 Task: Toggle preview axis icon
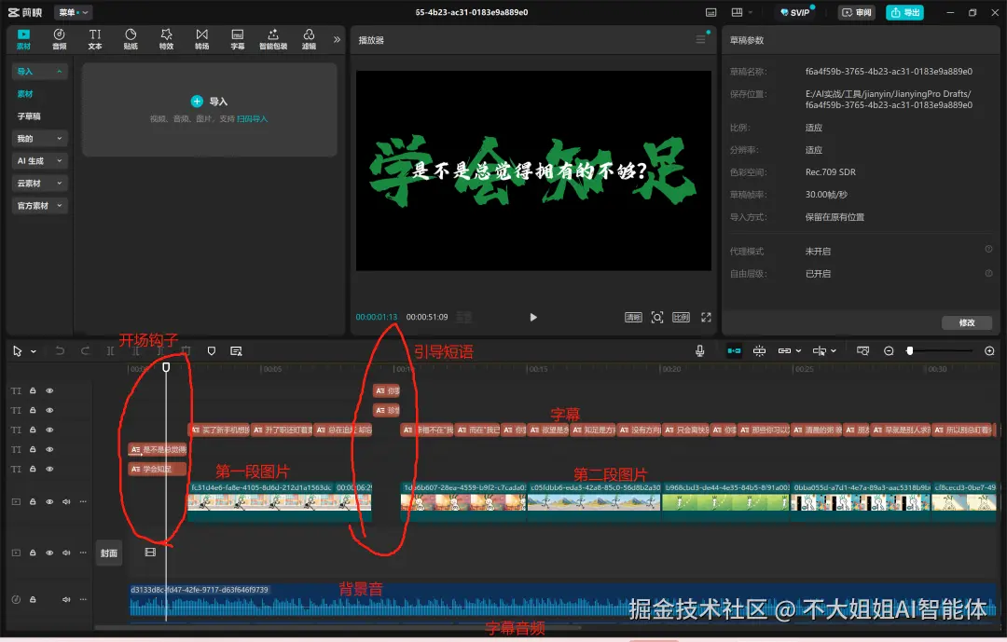click(x=819, y=350)
